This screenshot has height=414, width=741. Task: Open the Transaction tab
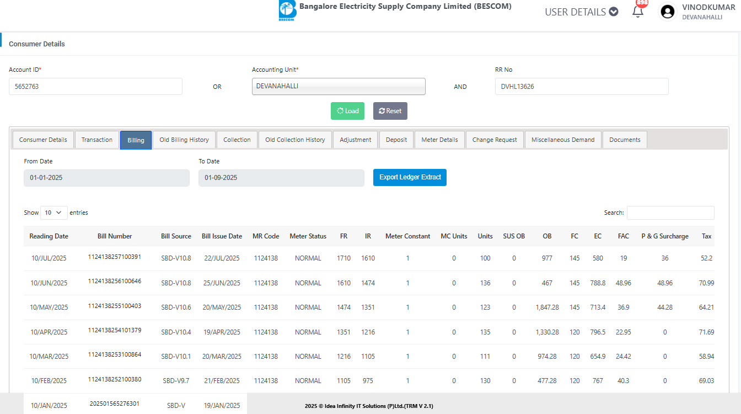click(x=97, y=140)
